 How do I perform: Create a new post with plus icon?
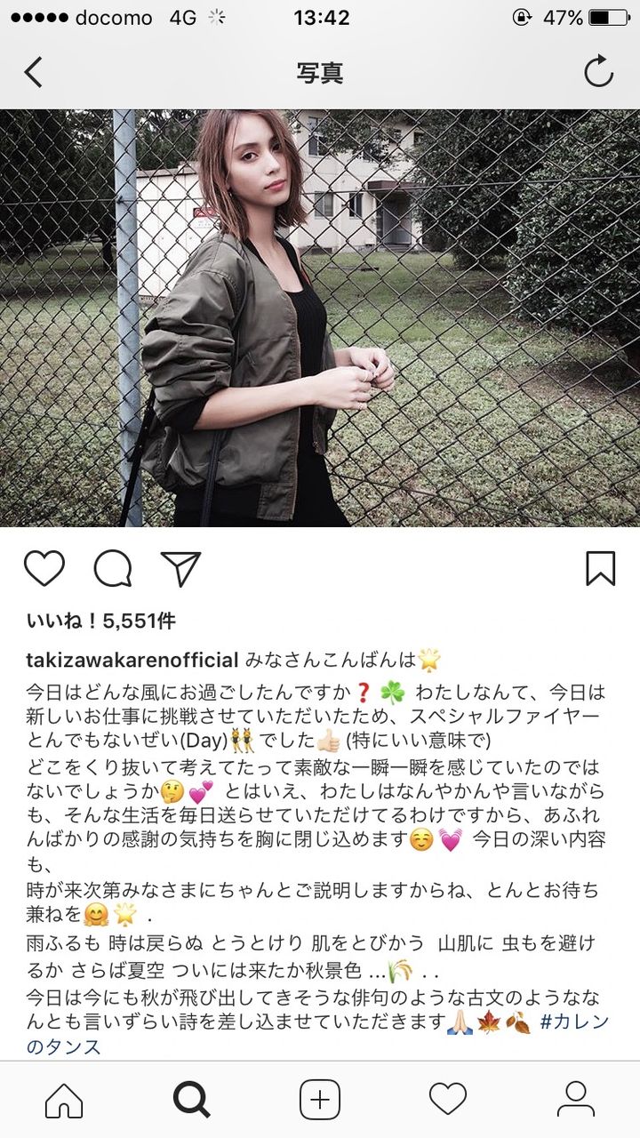320,1100
